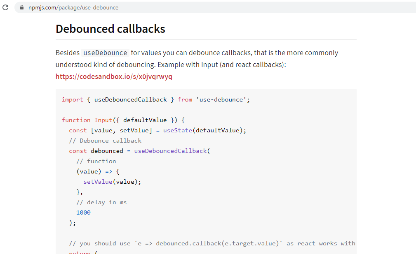The image size is (416, 254).
Task: Click useDebouncedCallback in the import line
Action: coord(130,99)
